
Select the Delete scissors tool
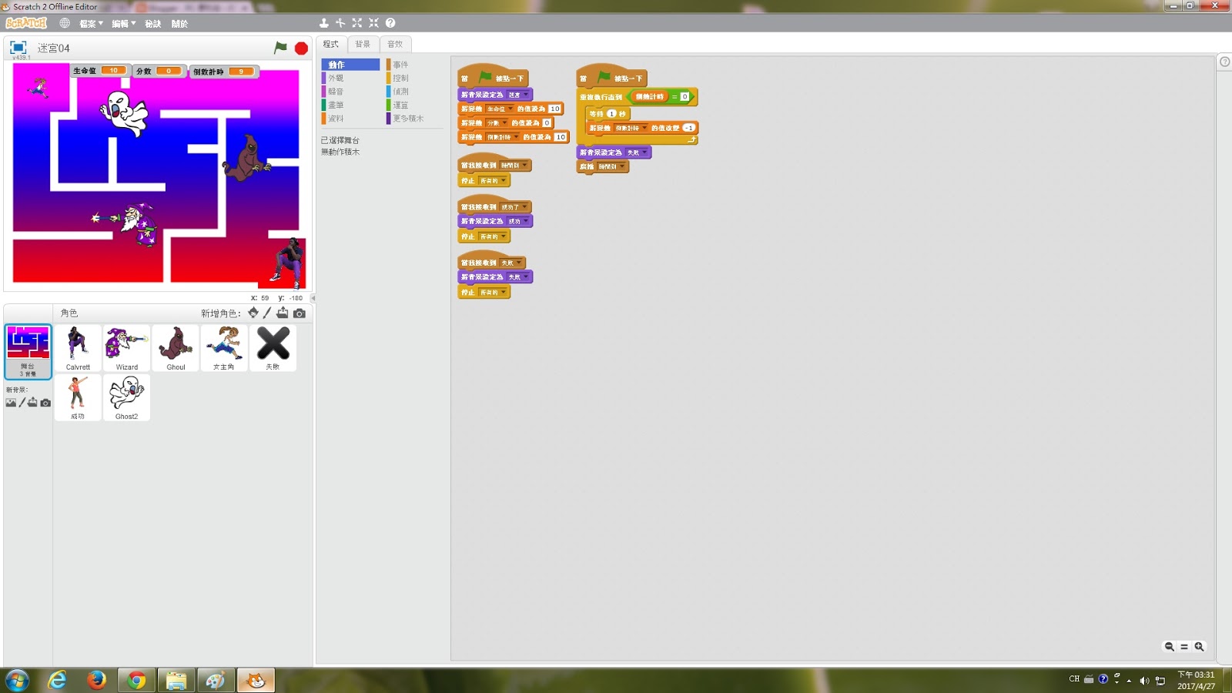[340, 23]
